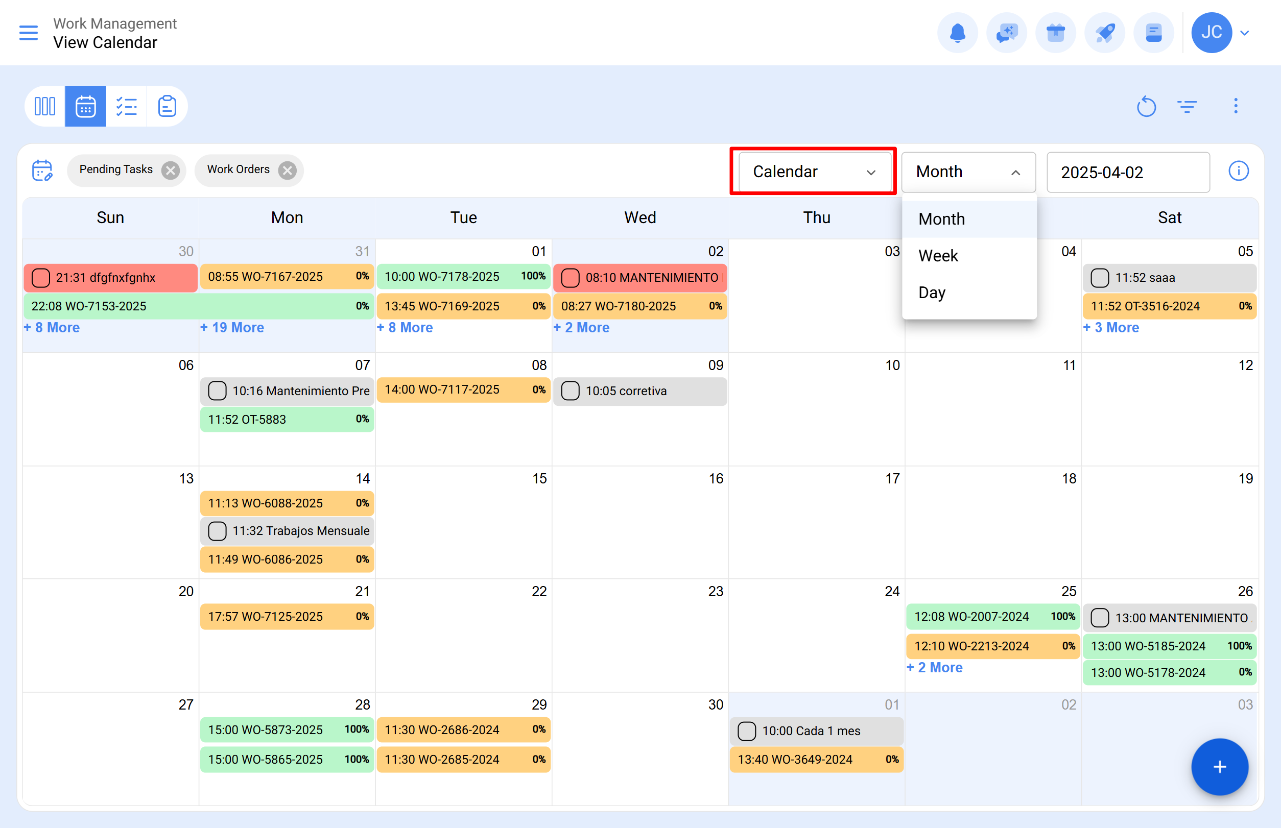
Task: Open work order WO-7125-2025
Action: click(x=287, y=616)
